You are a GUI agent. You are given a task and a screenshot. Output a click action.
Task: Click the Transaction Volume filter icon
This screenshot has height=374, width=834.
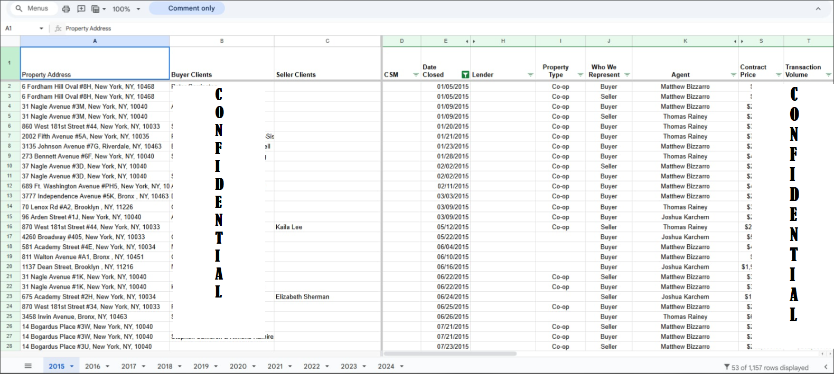pos(829,75)
